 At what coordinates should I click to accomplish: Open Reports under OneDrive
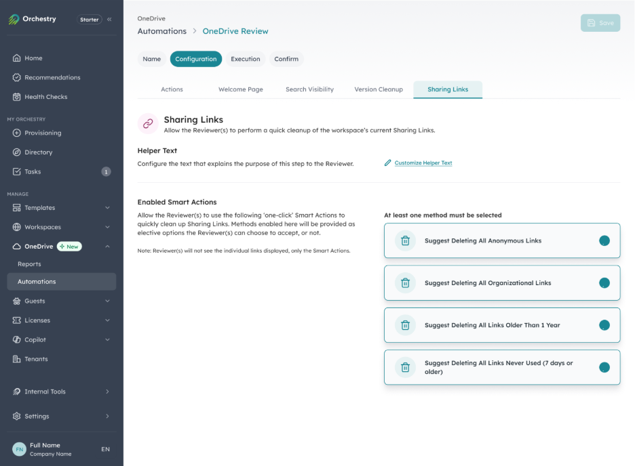click(x=29, y=264)
